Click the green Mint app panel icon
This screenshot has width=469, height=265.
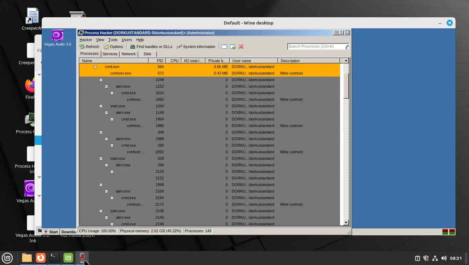click(x=68, y=258)
